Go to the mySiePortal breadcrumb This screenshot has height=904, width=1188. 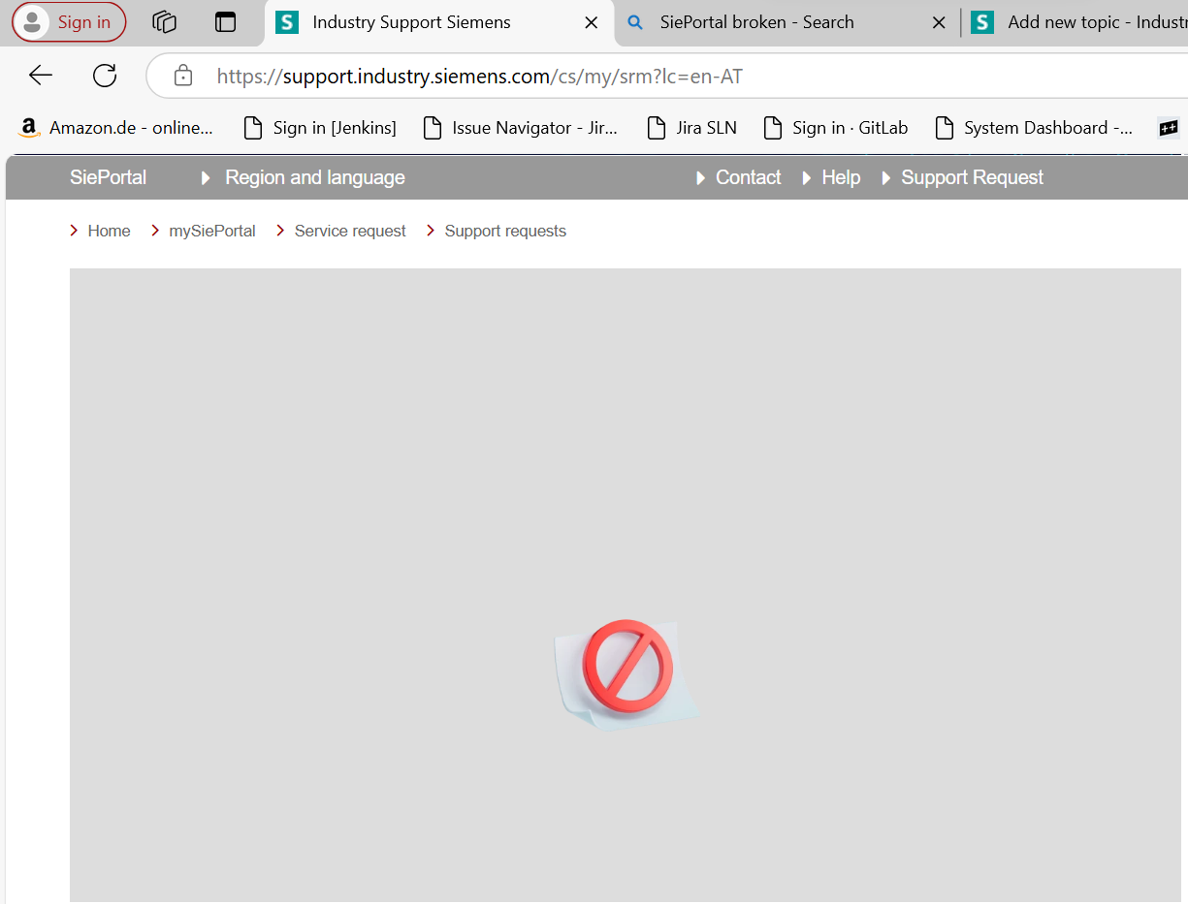coord(212,231)
